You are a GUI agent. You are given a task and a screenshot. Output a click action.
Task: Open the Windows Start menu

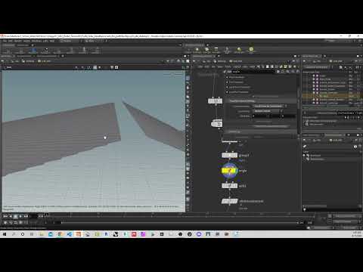(5, 234)
